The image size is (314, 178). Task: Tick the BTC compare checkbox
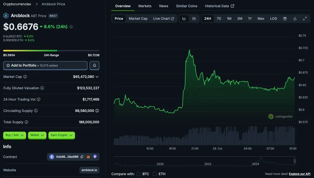[x=139, y=174]
